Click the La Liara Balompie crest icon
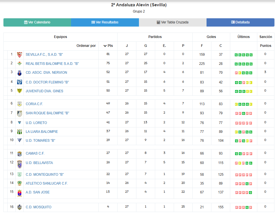The height and width of the screenshot is (216, 275). 19,132
